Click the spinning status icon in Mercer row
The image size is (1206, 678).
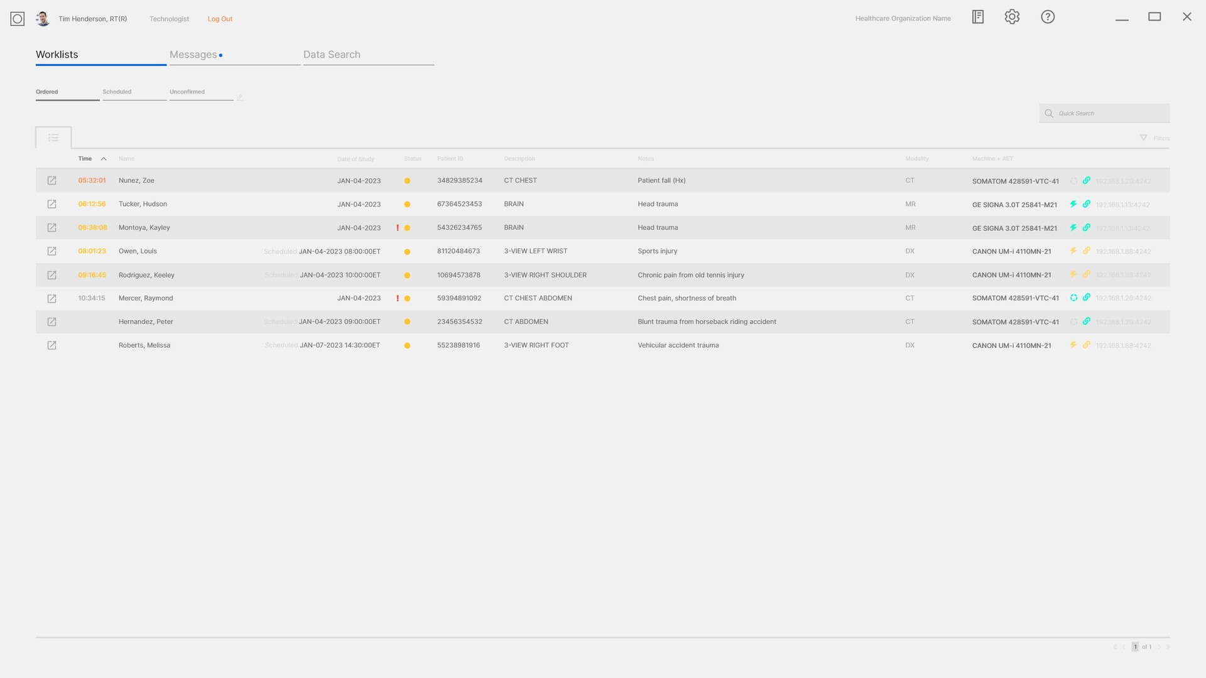[1073, 298]
